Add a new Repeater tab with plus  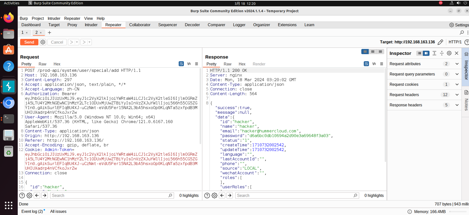pos(49,33)
